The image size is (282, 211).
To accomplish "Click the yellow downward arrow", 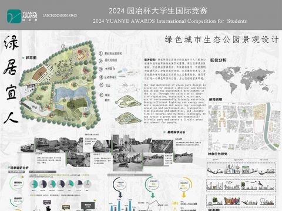I will [184, 195].
